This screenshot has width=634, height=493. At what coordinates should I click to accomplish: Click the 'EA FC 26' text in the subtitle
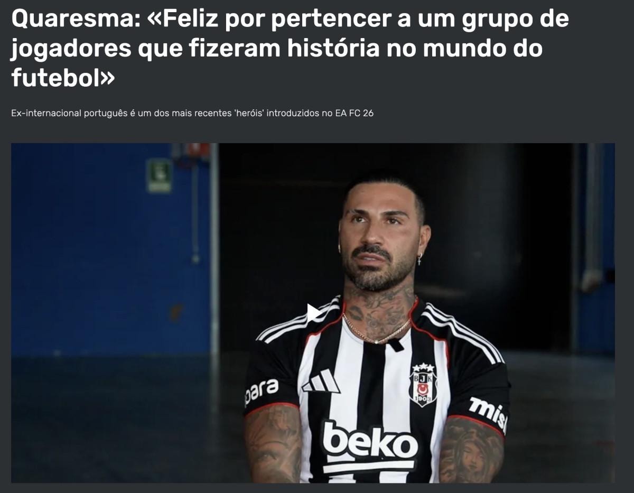point(355,113)
